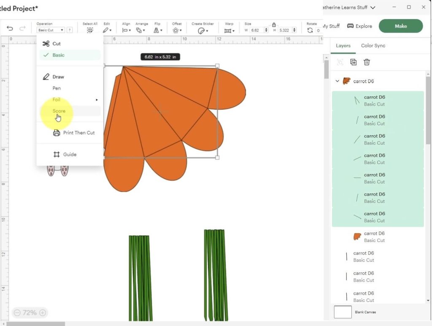This screenshot has height=326, width=432.
Task: Select the Basic cut option
Action: pos(70,55)
